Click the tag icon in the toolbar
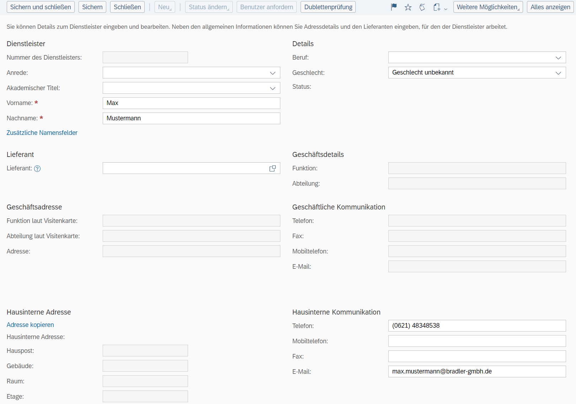Viewport: 576px width, 404px height. tap(422, 7)
